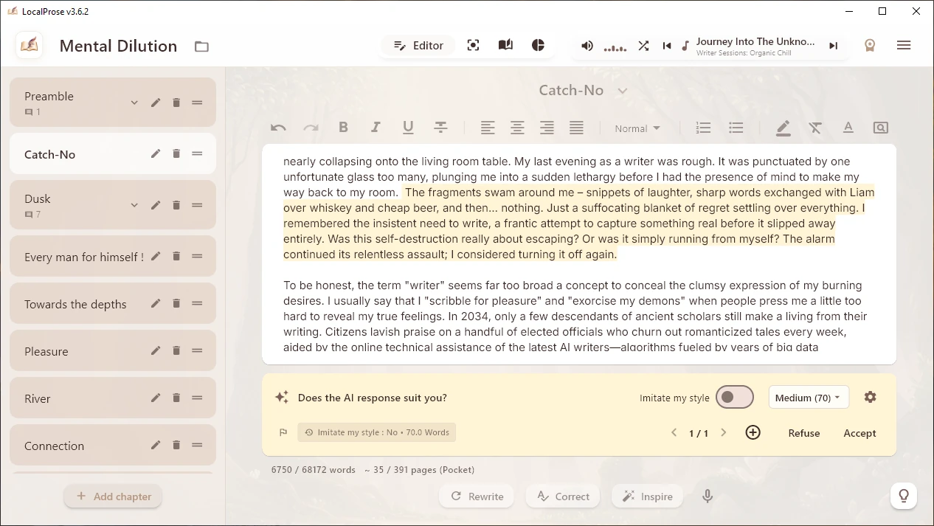This screenshot has width=934, height=526.
Task: Open the Normal paragraph style dropdown
Action: pyautogui.click(x=637, y=128)
